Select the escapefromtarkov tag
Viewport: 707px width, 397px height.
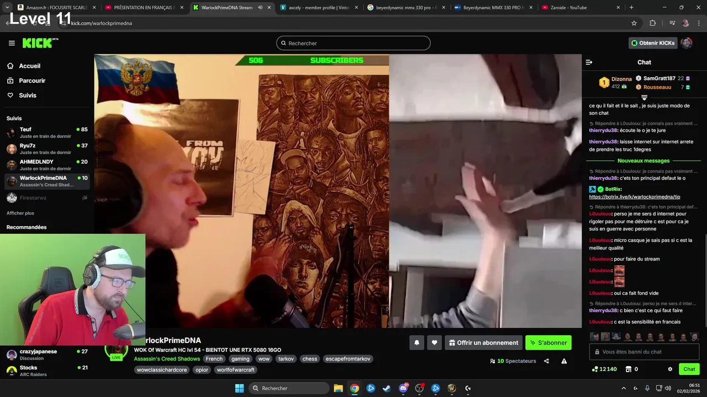tap(348, 359)
